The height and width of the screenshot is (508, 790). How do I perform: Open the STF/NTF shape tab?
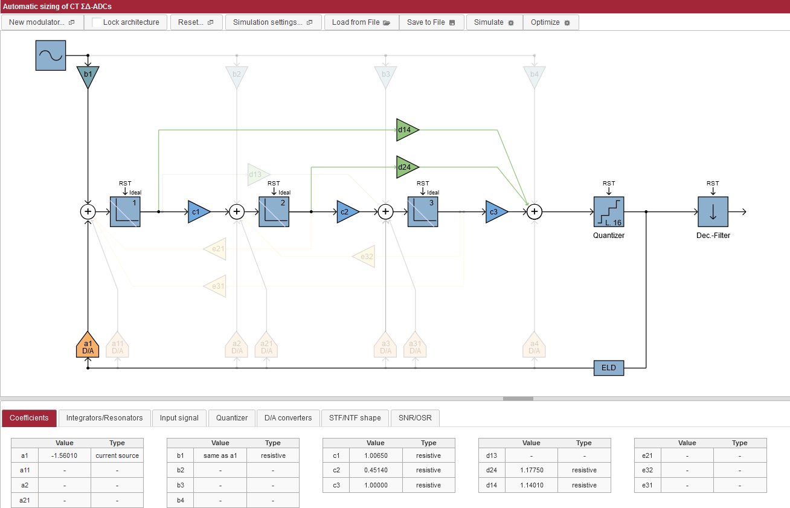pyautogui.click(x=355, y=418)
